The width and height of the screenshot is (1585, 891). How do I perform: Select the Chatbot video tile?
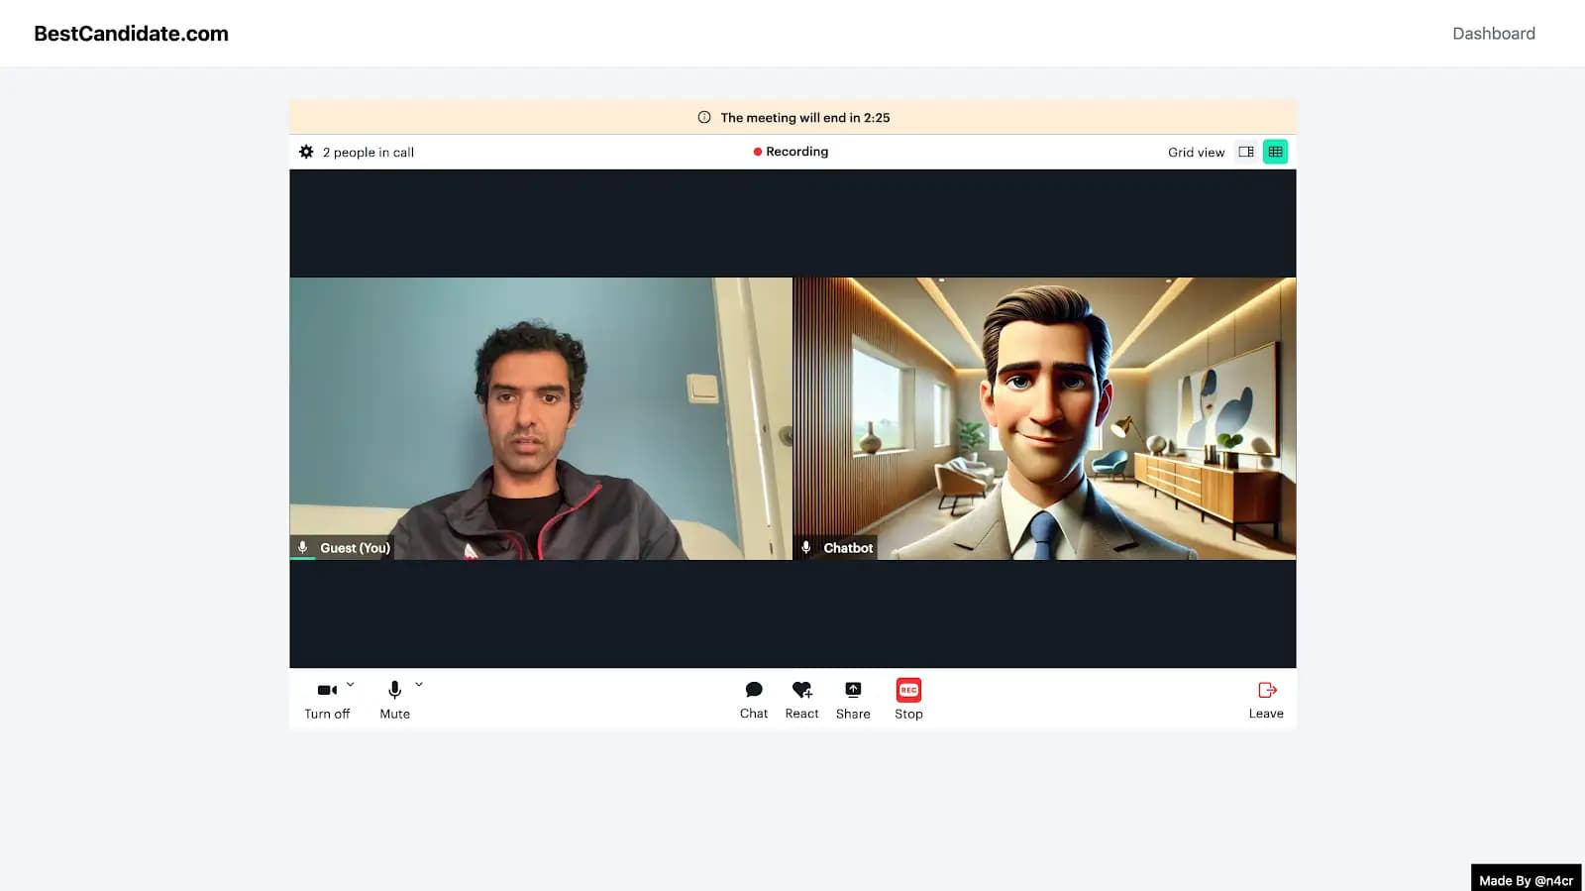[x=1044, y=418]
